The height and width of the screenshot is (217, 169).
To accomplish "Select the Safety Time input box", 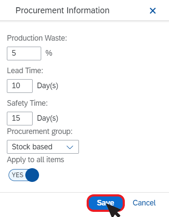I will (x=20, y=119).
